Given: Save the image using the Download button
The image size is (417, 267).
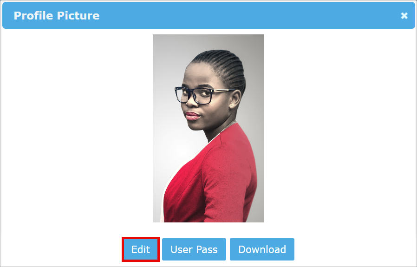Looking at the screenshot, I should pyautogui.click(x=262, y=249).
